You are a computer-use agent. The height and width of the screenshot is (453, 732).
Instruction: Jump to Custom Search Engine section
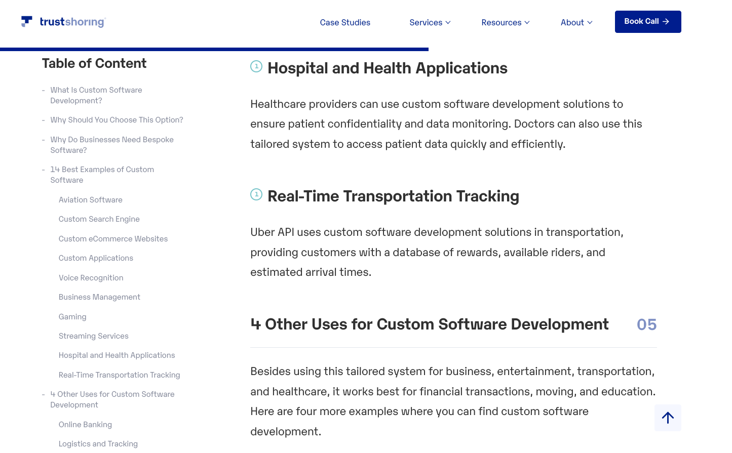tap(99, 219)
